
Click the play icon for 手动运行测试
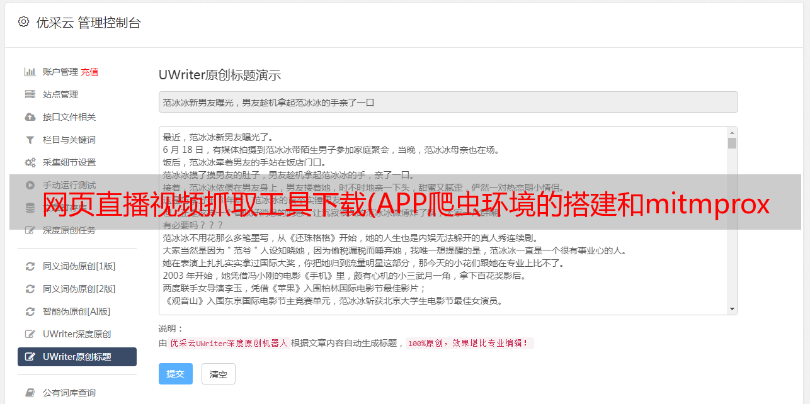(30, 185)
